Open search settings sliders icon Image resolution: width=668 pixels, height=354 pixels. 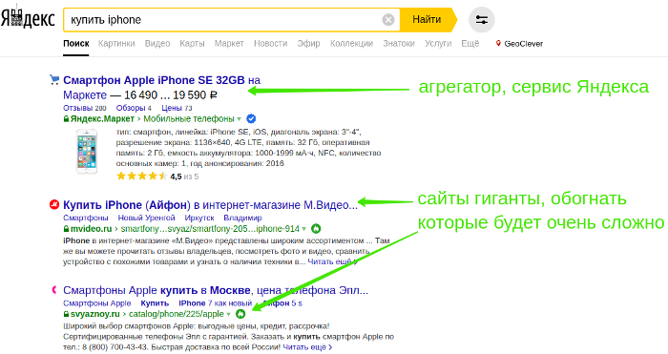tap(481, 20)
